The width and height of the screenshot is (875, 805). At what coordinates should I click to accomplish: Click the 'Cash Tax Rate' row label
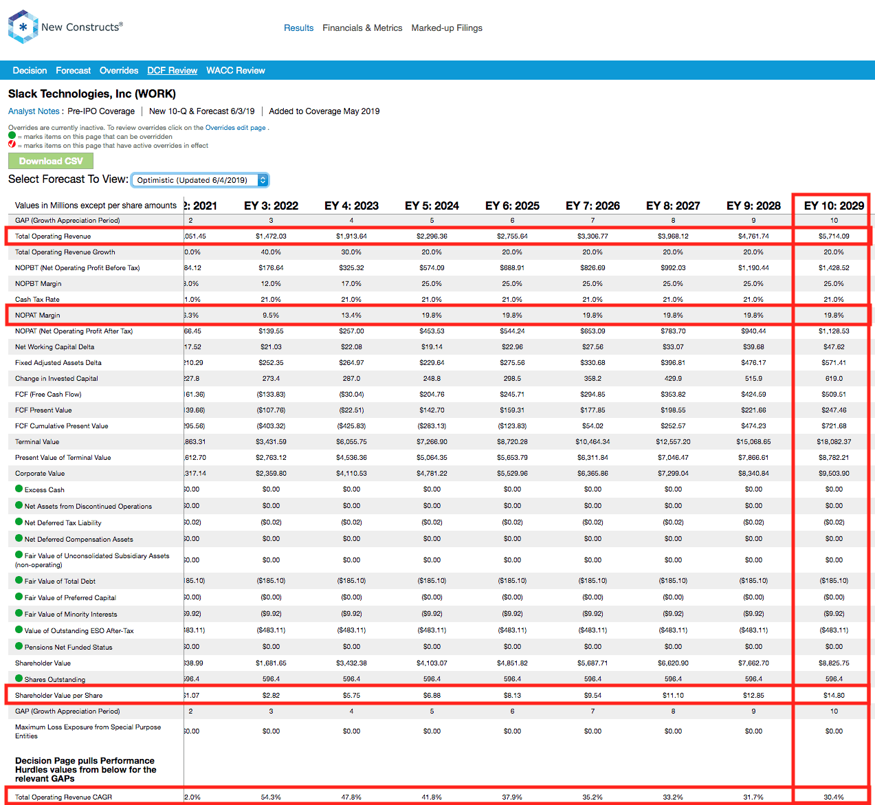[37, 300]
